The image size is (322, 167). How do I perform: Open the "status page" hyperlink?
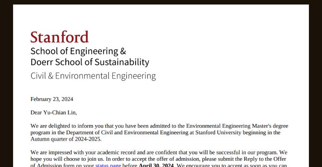point(108,165)
